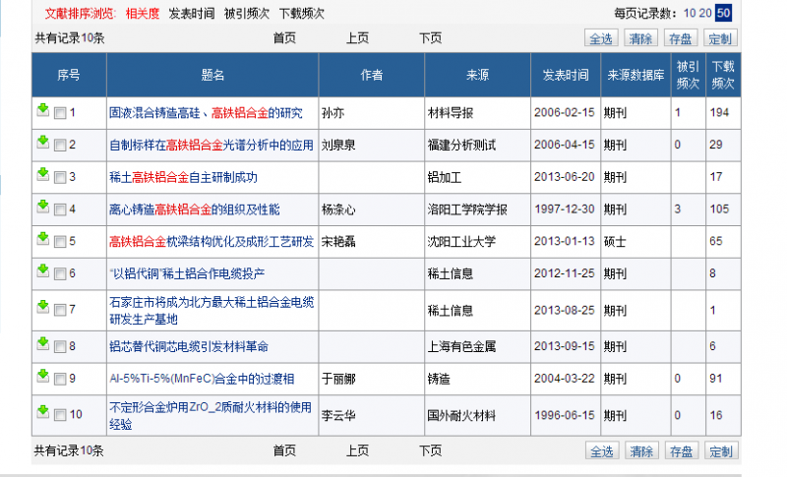Image resolution: width=787 pixels, height=477 pixels.
Task: Click source 洛阳工学院学报
Action: point(467,209)
